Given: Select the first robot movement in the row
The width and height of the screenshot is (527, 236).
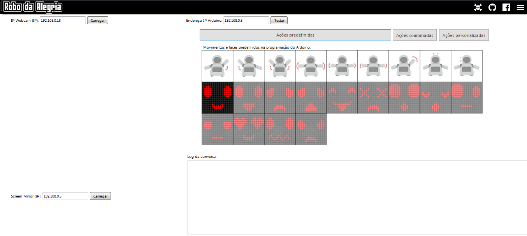Looking at the screenshot, I should click(x=217, y=66).
